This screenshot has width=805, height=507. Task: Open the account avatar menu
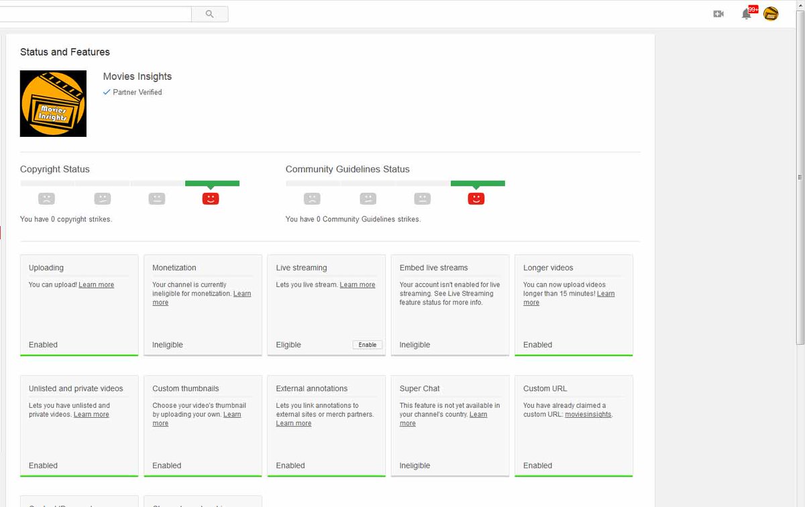click(771, 13)
